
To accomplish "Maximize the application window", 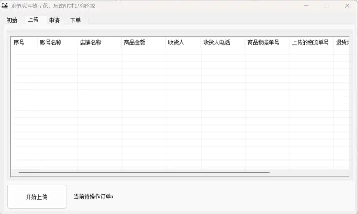I will coord(326,6).
